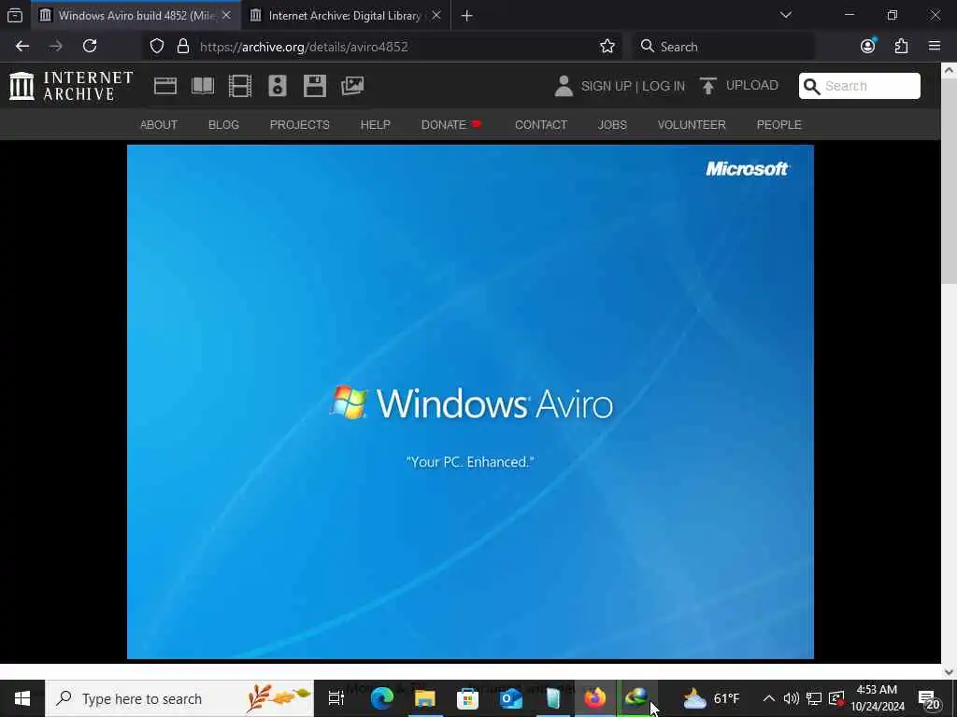This screenshot has height=717, width=957.
Task: Show hidden system tray icons
Action: coord(769,698)
